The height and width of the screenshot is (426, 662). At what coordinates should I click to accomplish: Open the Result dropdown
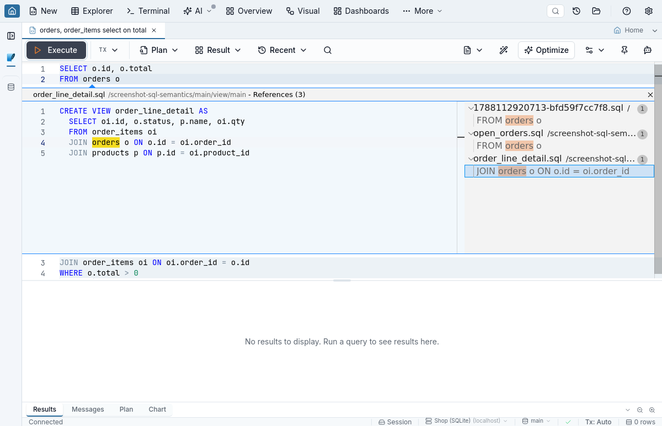[x=218, y=50]
